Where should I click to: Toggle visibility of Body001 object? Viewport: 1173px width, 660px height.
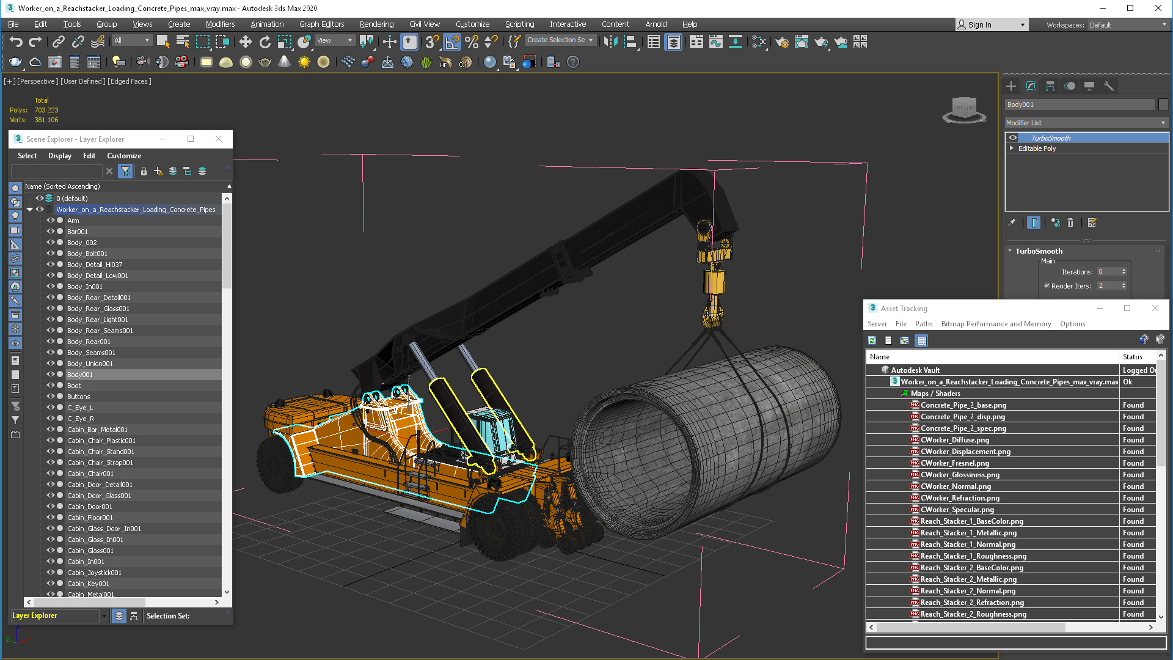[51, 374]
